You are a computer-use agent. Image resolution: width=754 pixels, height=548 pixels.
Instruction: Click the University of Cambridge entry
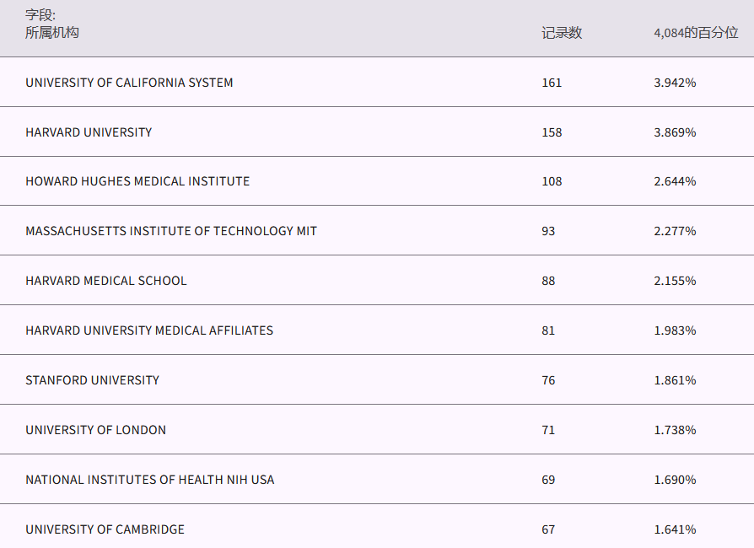tap(105, 529)
